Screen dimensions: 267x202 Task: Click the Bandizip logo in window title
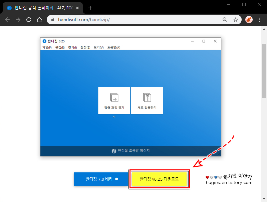tap(44, 41)
